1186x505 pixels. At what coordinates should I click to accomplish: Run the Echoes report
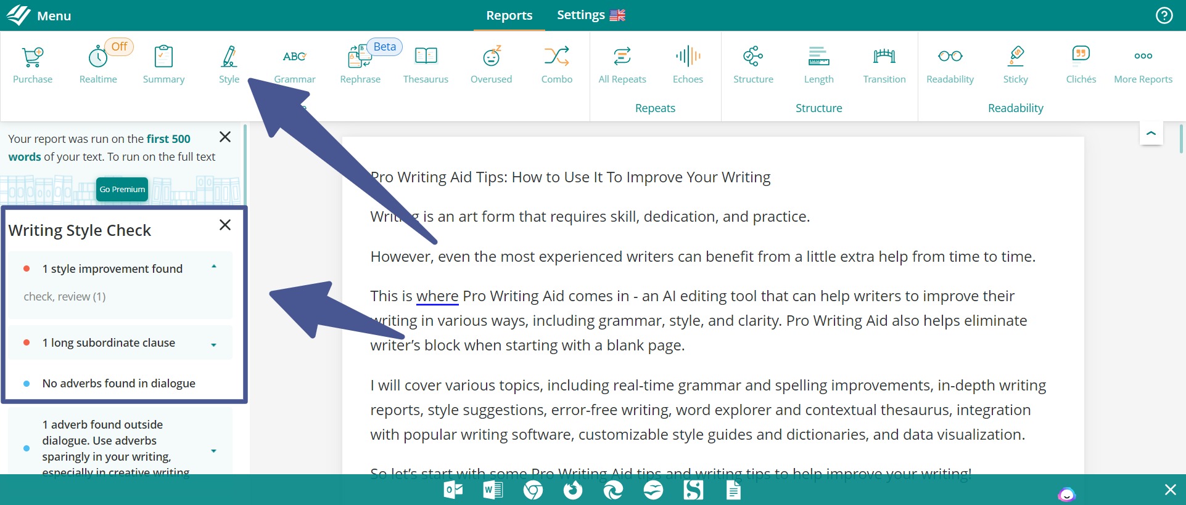(x=688, y=65)
